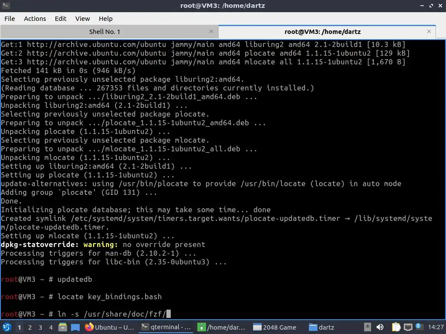Click the 'locate key_bindings.bash' command text

(x=109, y=297)
